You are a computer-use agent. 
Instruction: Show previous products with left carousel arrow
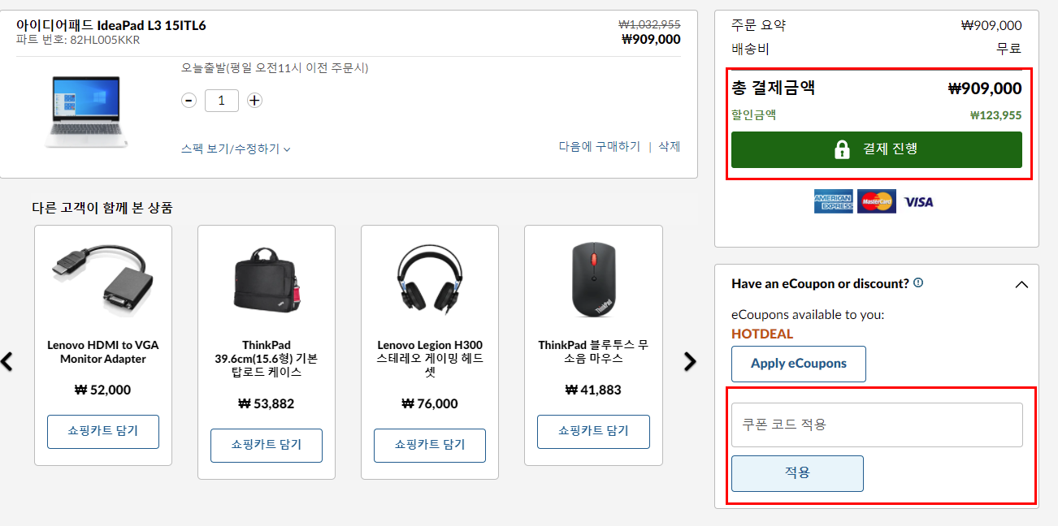(7, 361)
